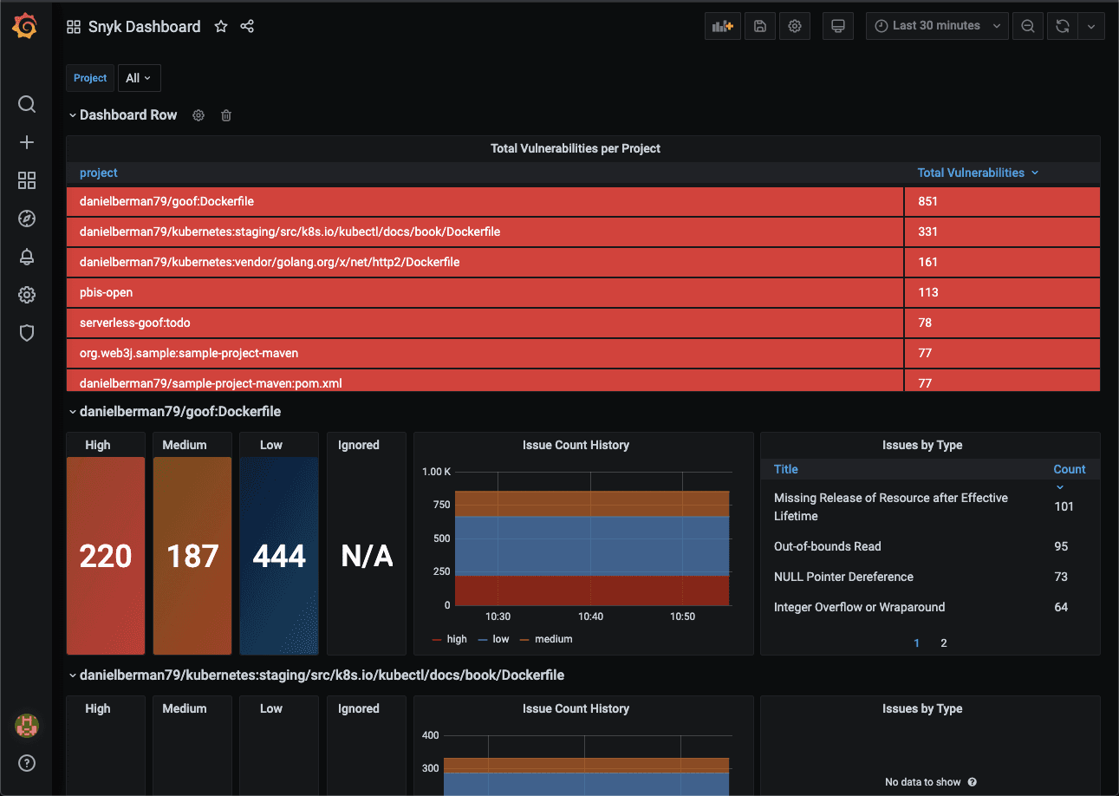Open the Project variable All dropdown

[140, 78]
